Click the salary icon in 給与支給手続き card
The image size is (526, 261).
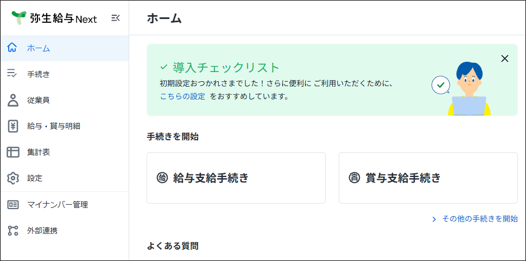pos(162,178)
